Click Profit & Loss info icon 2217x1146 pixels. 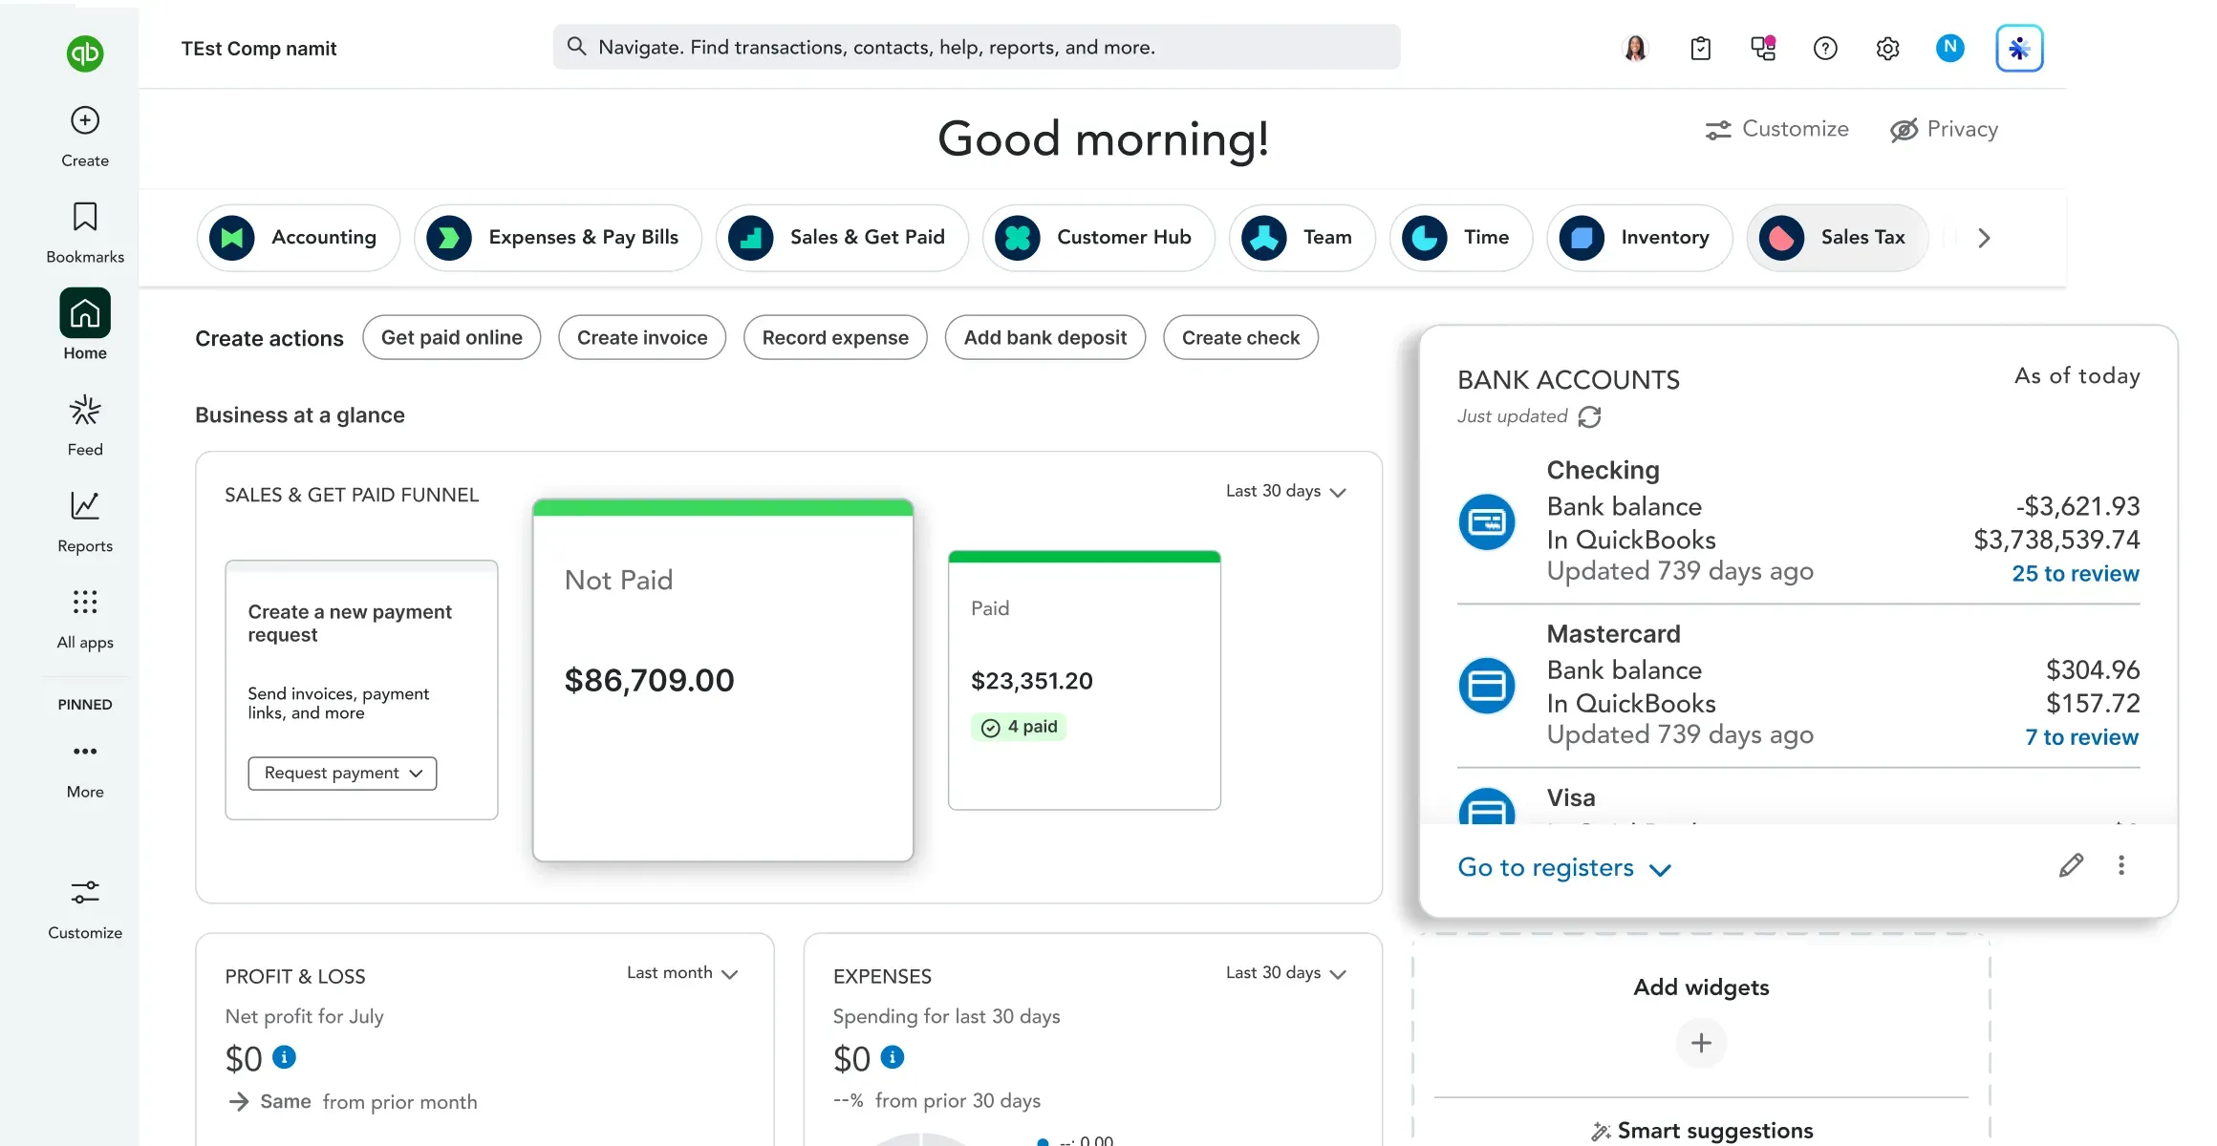284,1057
